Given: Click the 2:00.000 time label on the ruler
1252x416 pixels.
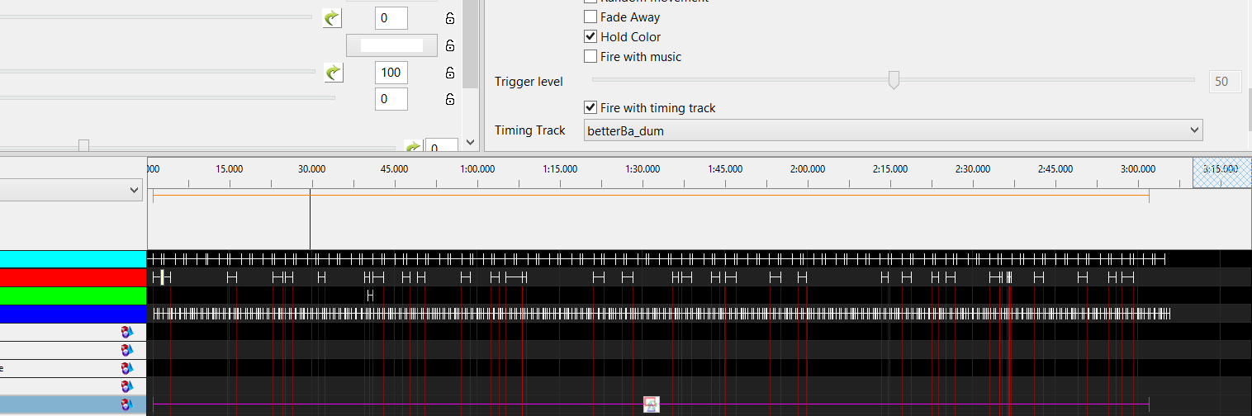Looking at the screenshot, I should point(808,168).
